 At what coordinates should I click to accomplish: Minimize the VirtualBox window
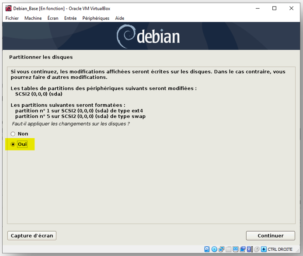coord(258,8)
